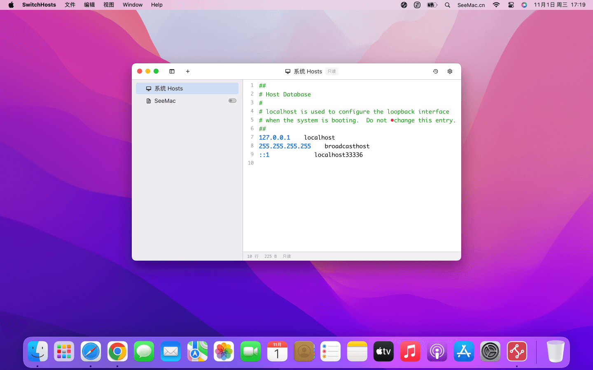Screen dimensions: 593x370
Task: Select the SeeMac hosts entry
Action: (x=165, y=101)
